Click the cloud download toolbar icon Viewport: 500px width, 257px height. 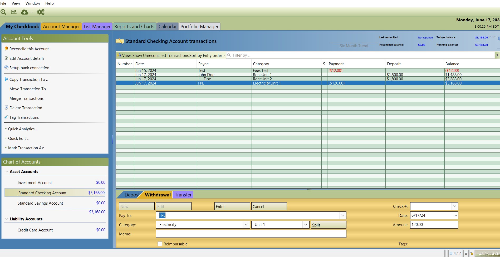(x=25, y=12)
